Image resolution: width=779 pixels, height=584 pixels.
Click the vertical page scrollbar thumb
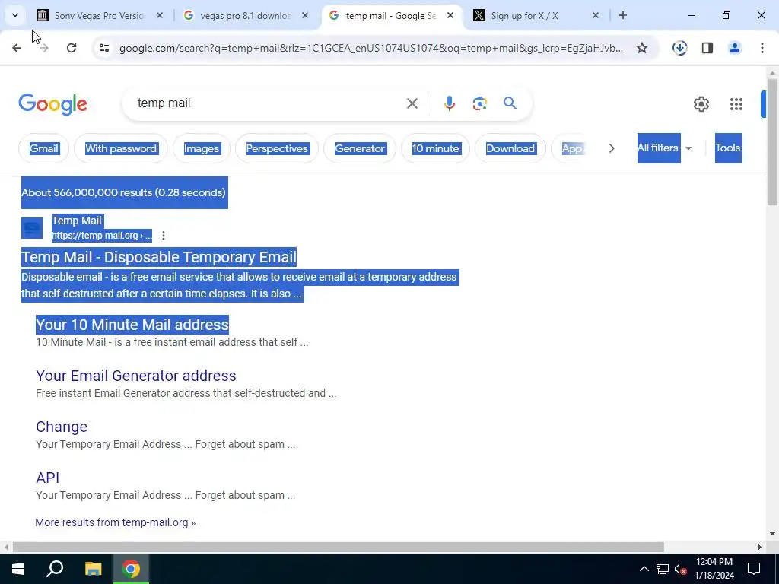(x=772, y=141)
